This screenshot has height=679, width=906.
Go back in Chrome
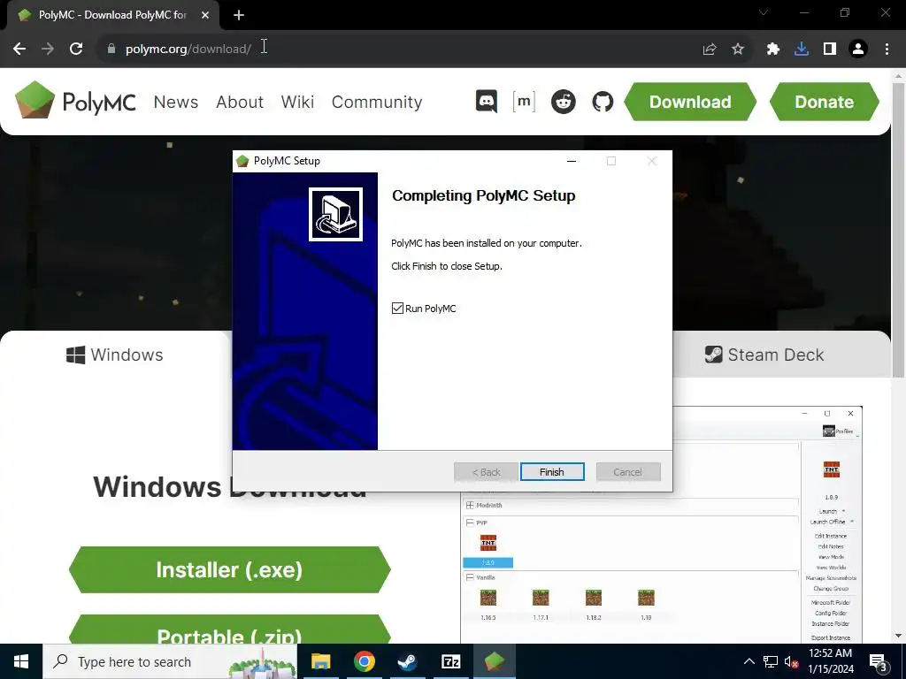click(x=19, y=49)
